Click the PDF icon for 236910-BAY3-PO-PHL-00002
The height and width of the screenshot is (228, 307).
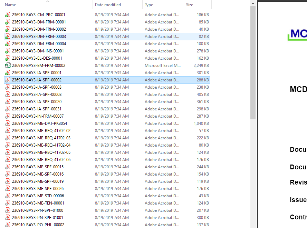8,225
